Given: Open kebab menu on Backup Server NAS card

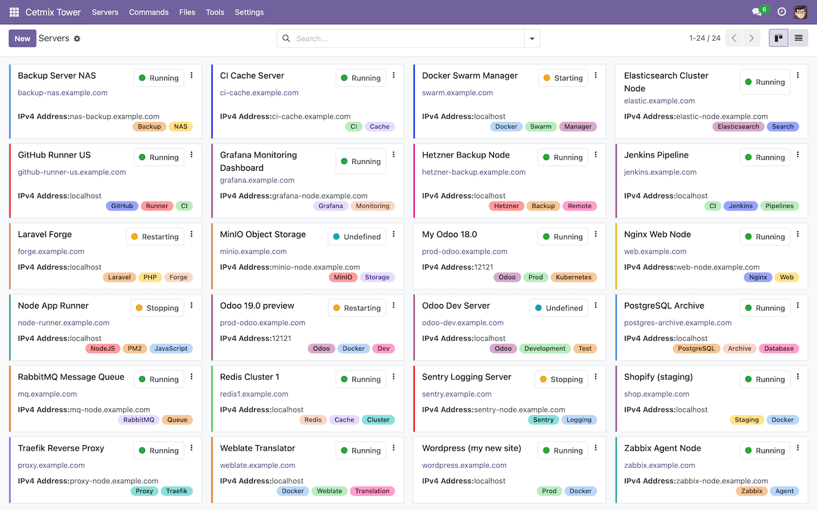Looking at the screenshot, I should 191,75.
